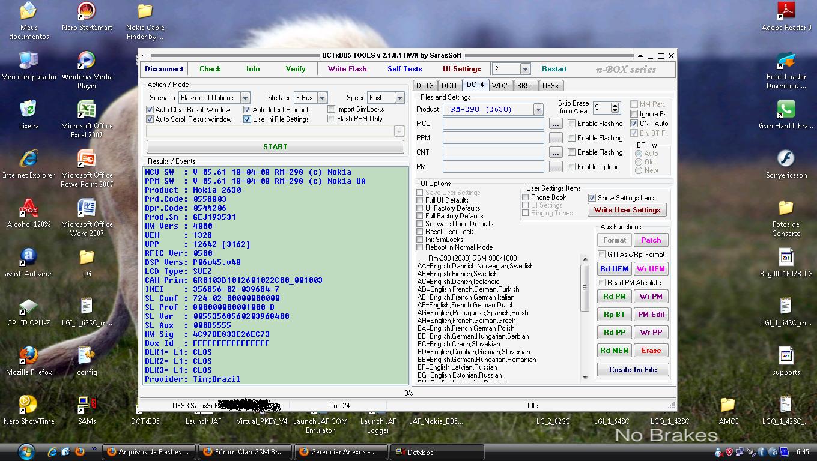Open Microsoft Office PowerPoint 2007 icon
Screen dimensions: 817x461
(87, 169)
